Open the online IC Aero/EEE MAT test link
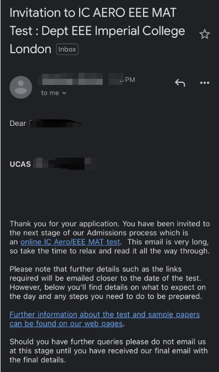Viewport: 219px width, 372px height. click(70, 242)
